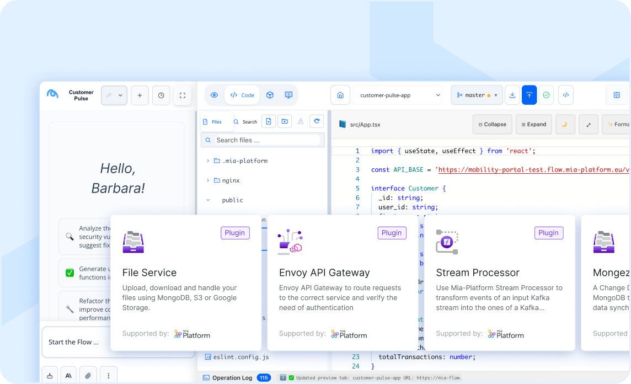Open the File Service plugin card
Screen dimensions: 631x384
coord(186,283)
